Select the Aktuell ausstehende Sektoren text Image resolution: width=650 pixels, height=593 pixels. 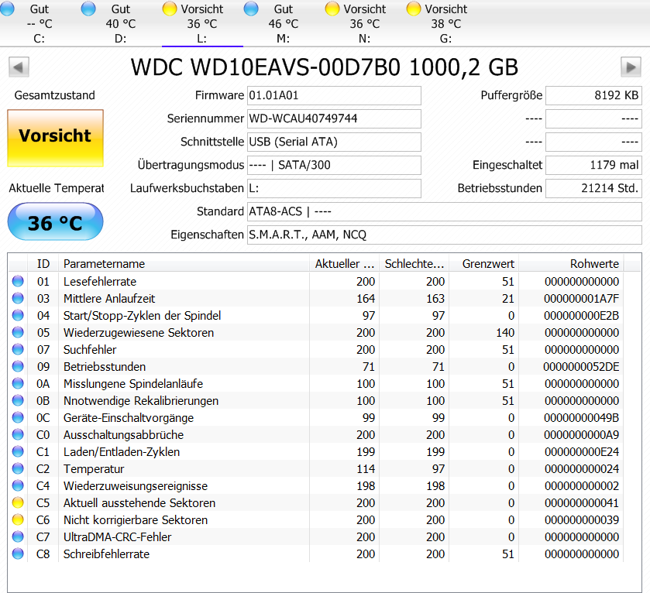pos(139,502)
